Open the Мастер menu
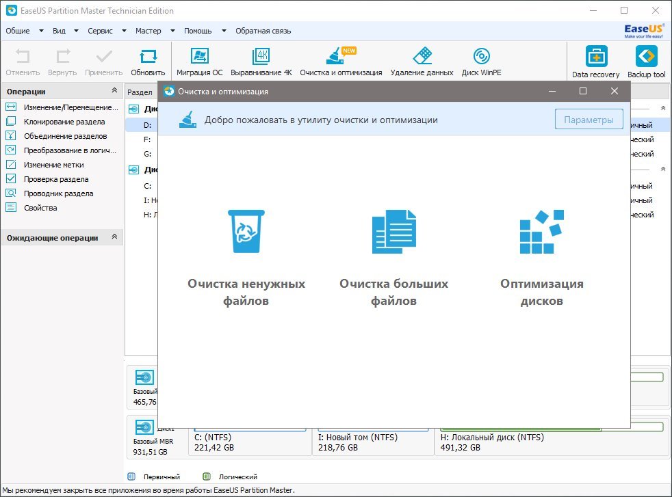Viewport: 672px width, 497px height. pyautogui.click(x=154, y=31)
